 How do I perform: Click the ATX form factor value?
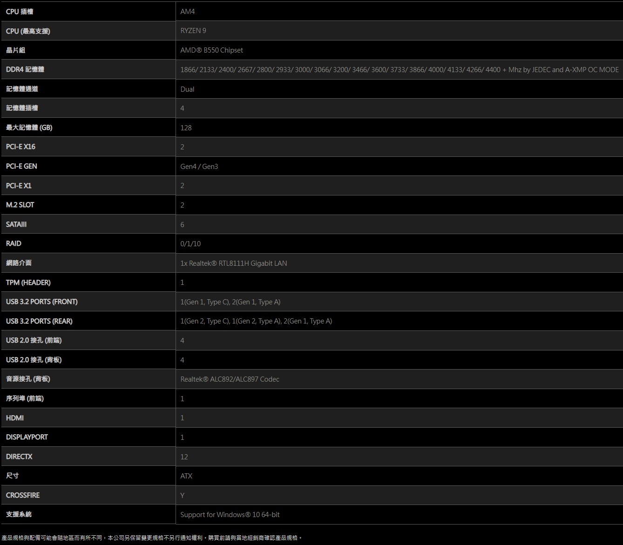186,476
